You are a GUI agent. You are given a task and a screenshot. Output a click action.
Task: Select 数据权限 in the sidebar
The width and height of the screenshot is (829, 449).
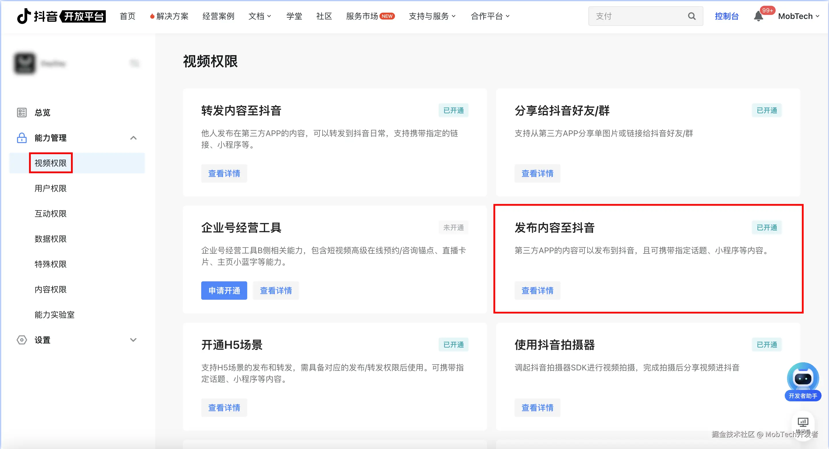[51, 239]
